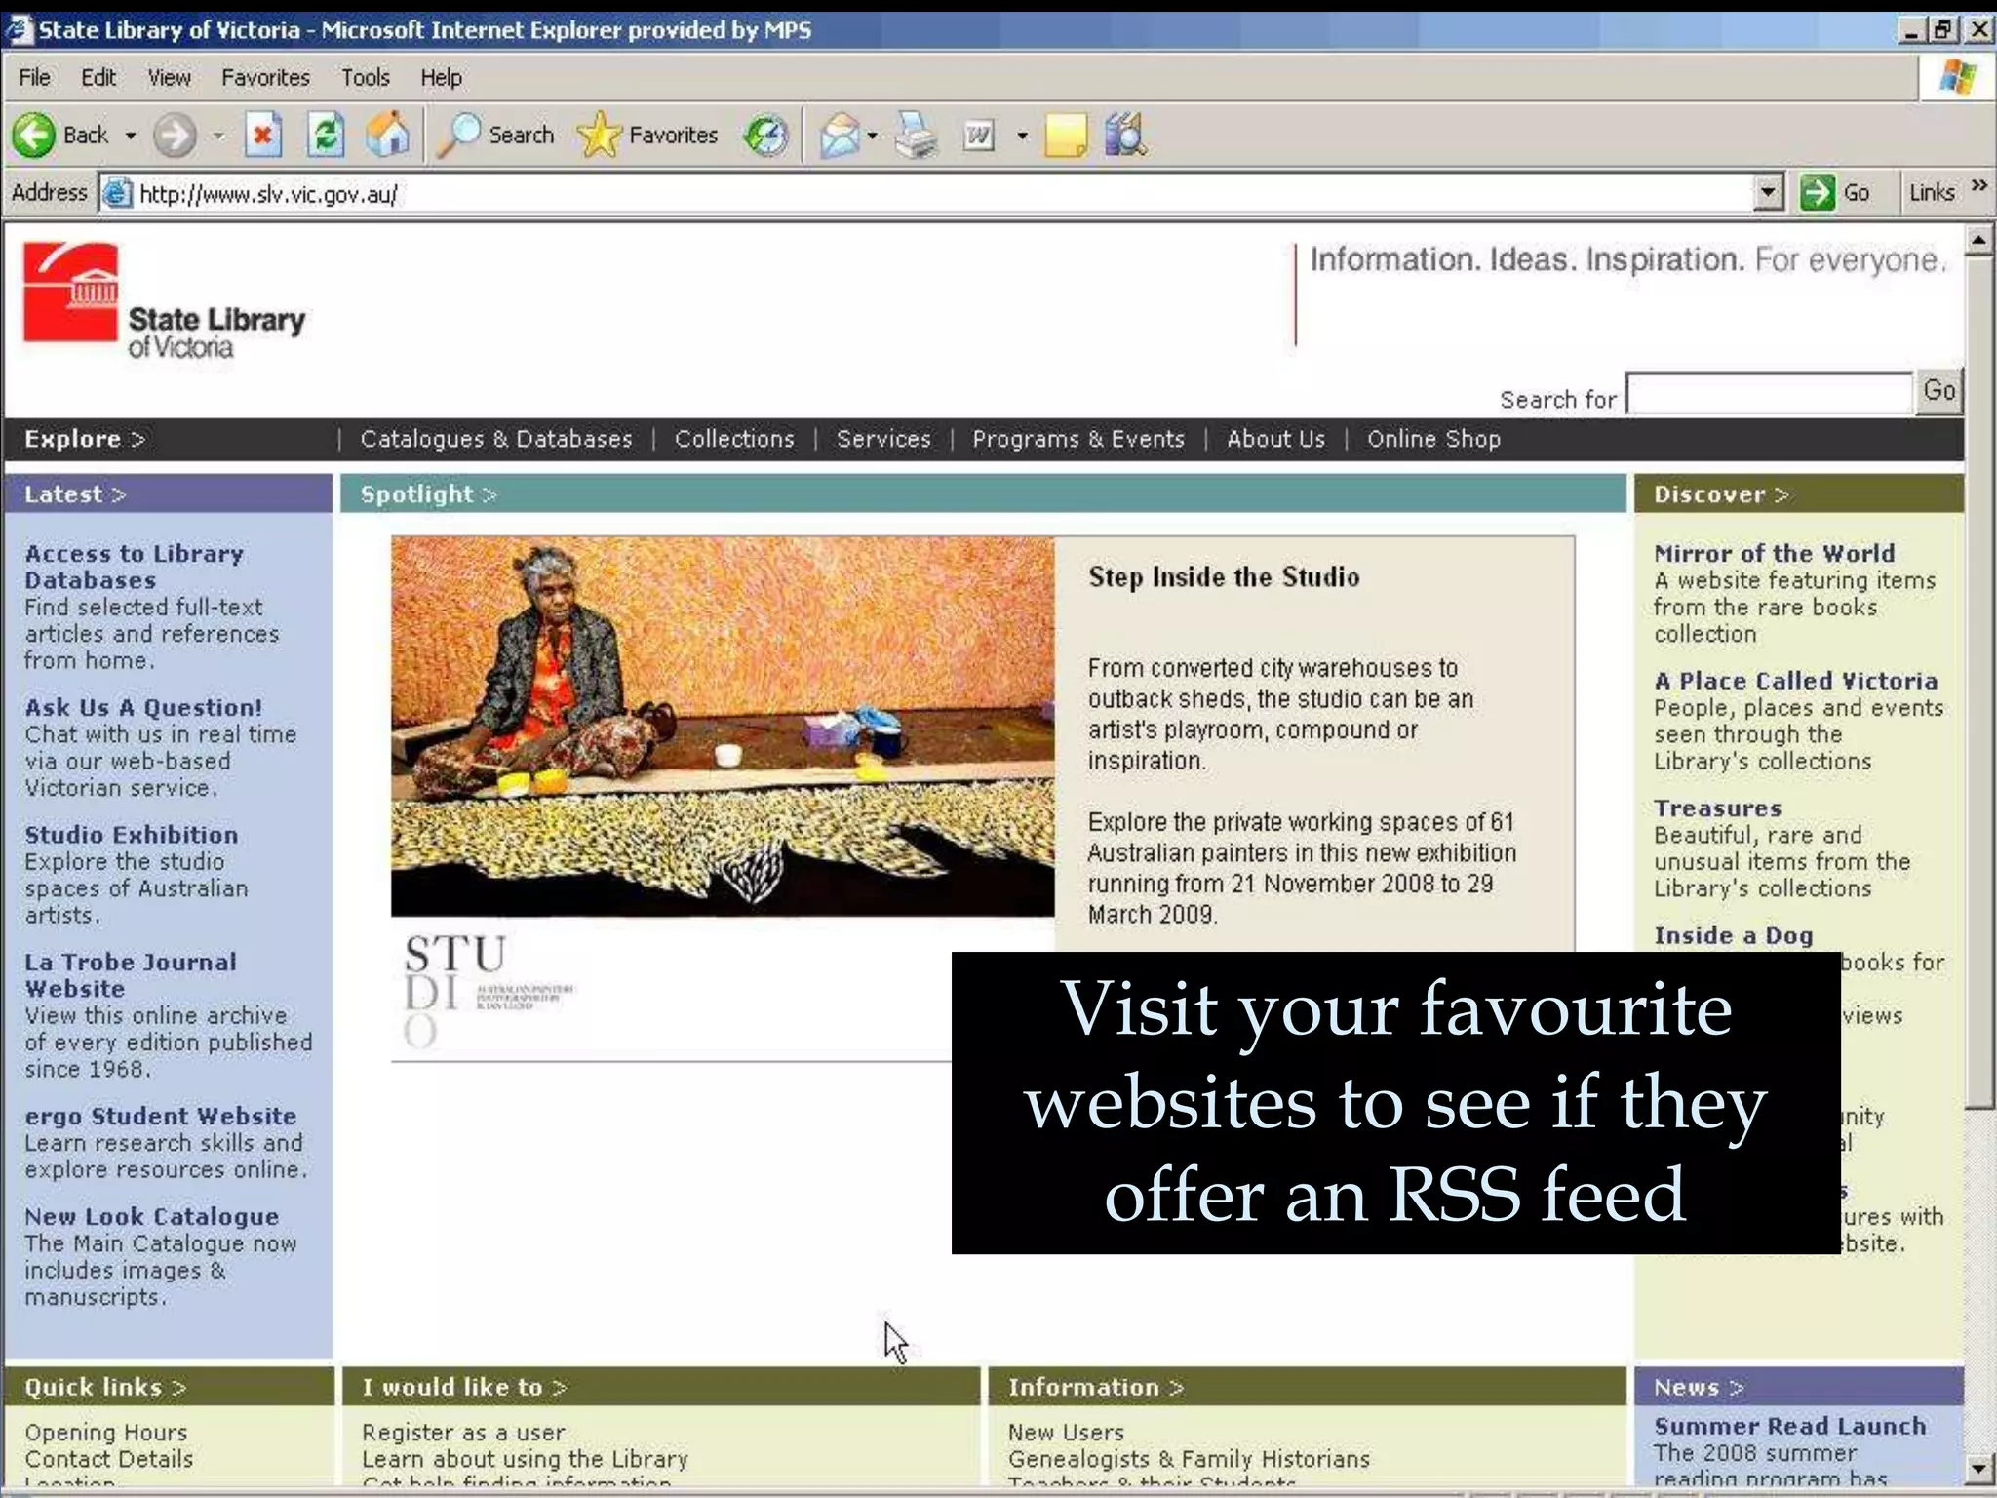Open the Ask Us A Question link
Screen dimensions: 1997x1498
[x=143, y=707]
